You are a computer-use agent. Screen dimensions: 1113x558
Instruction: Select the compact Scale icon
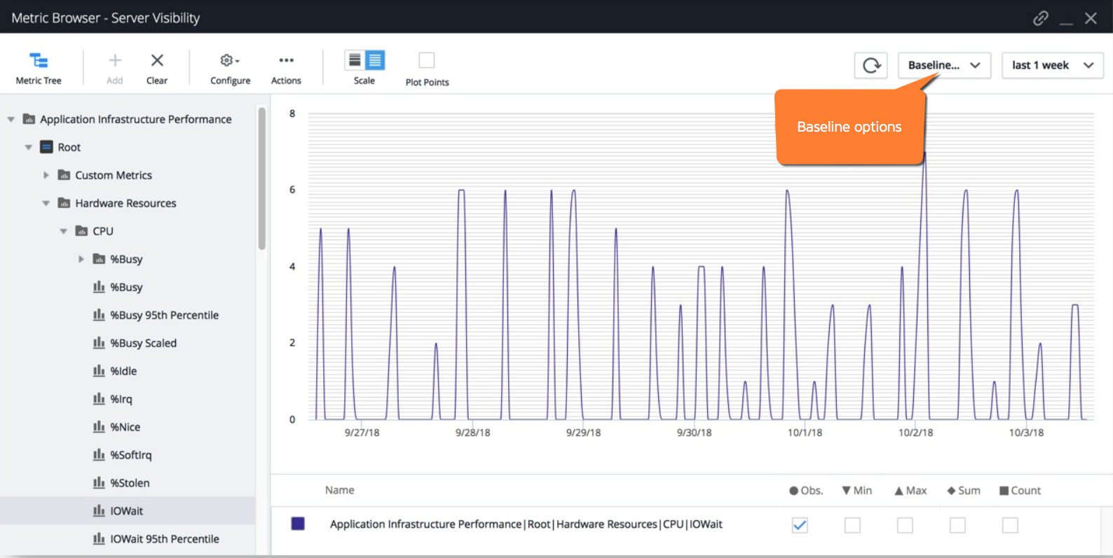tap(355, 60)
